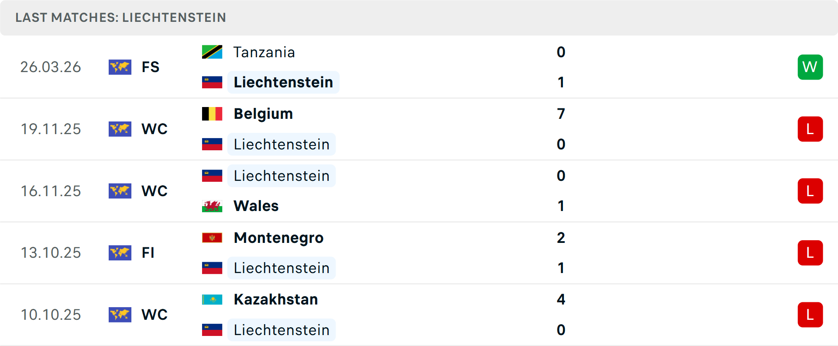Viewport: 838px width, 346px height.
Task: Click the world competition icon next to FS
Action: (120, 67)
